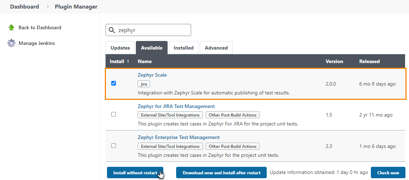Click Download now and install after restart
This screenshot has width=409, height=180.
coord(221,173)
